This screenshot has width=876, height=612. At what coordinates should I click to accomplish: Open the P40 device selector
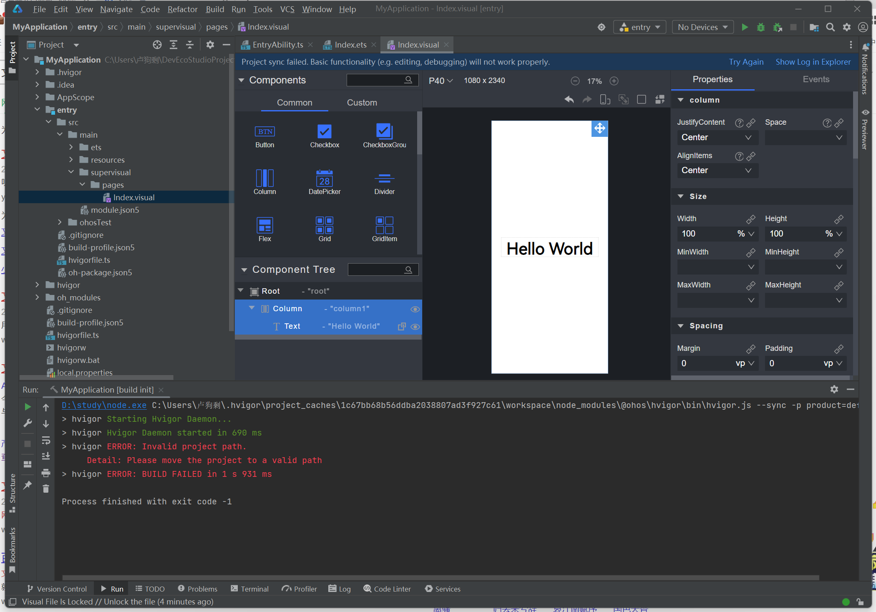coord(441,81)
